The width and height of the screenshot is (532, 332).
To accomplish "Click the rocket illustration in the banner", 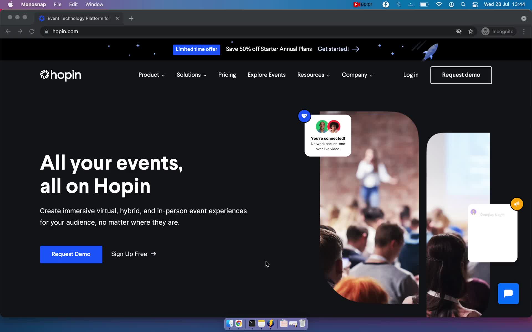I will tap(430, 51).
